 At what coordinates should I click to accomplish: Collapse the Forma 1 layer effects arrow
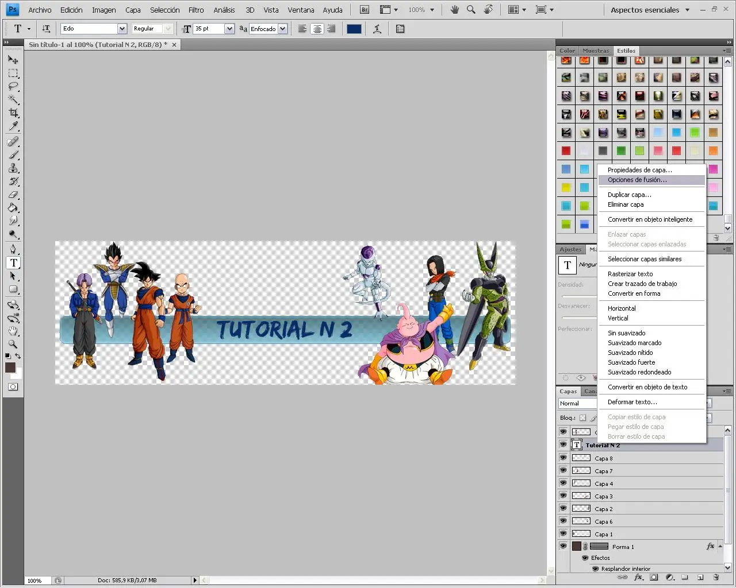pos(719,547)
